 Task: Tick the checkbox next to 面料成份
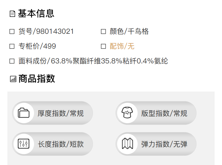[12, 61]
